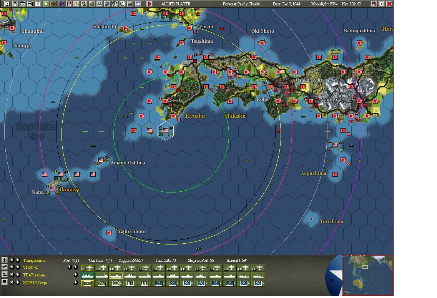The height and width of the screenshot is (298, 437).
Task: Click the floppy disk save icon
Action: tap(7, 4)
